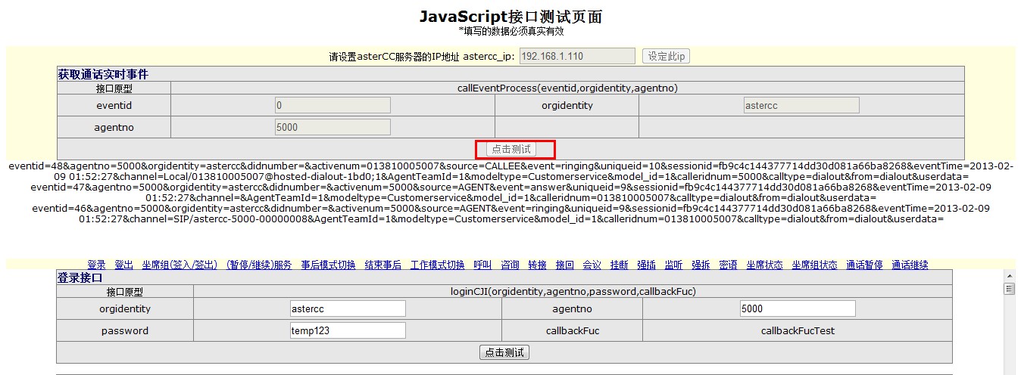Open the 登出 link
The image size is (1021, 375).
pos(123,265)
